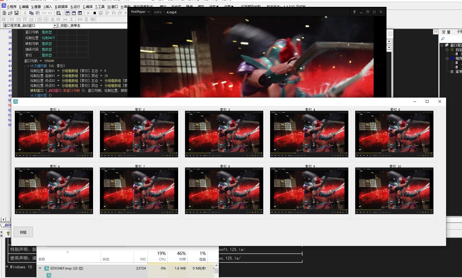
Task: Open the R.运行 menu
Action: pyautogui.click(x=75, y=7)
